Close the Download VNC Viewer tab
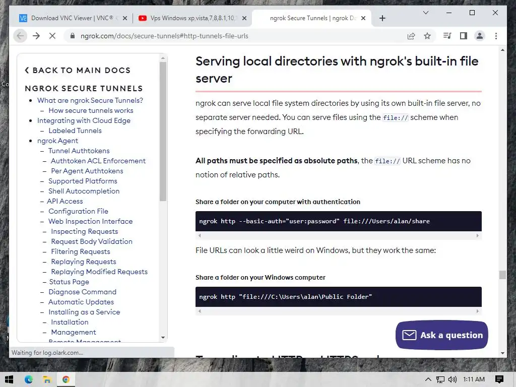 (125, 19)
